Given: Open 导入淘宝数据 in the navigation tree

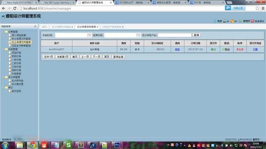Looking at the screenshot, I should click(x=19, y=35).
